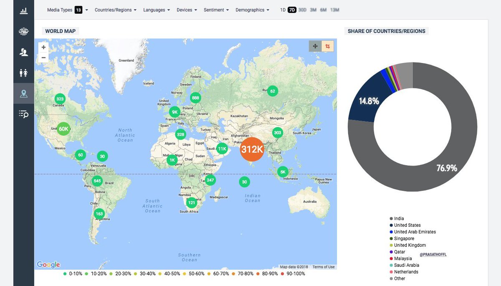501x286 pixels.
Task: Toggle Other legend entry
Action: click(x=397, y=278)
